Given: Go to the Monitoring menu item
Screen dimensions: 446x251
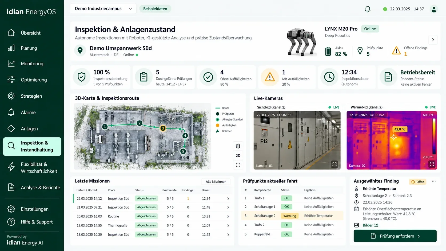Looking at the screenshot, I should 32,63.
